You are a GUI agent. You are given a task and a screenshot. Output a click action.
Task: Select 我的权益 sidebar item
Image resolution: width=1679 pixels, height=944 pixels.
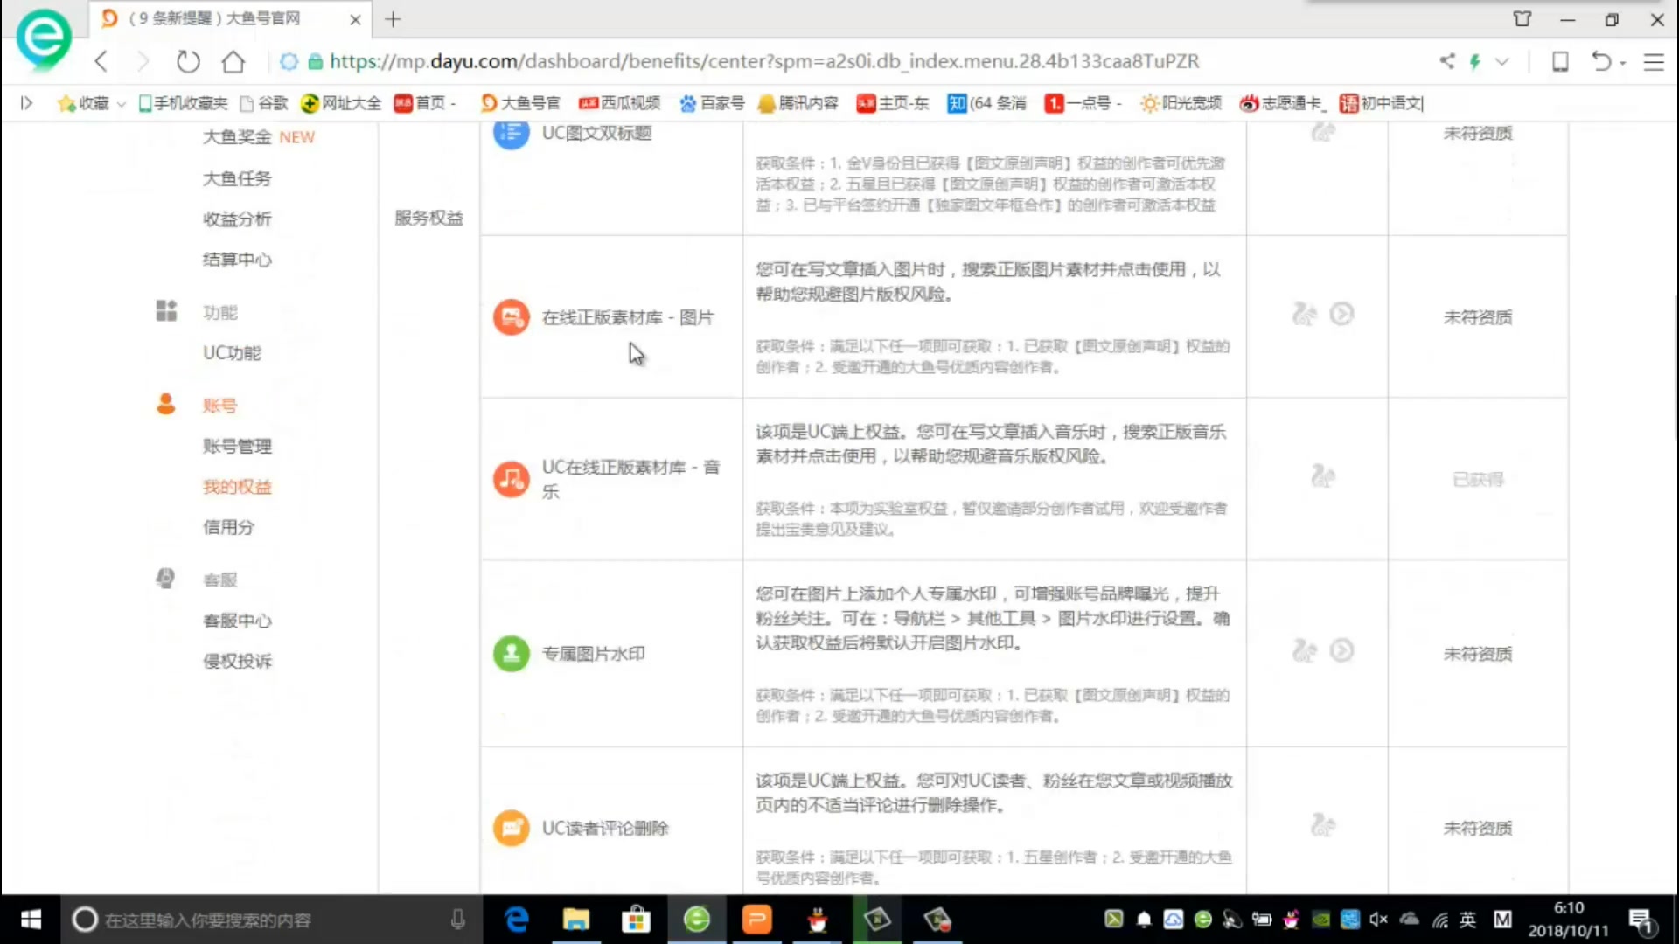point(237,487)
